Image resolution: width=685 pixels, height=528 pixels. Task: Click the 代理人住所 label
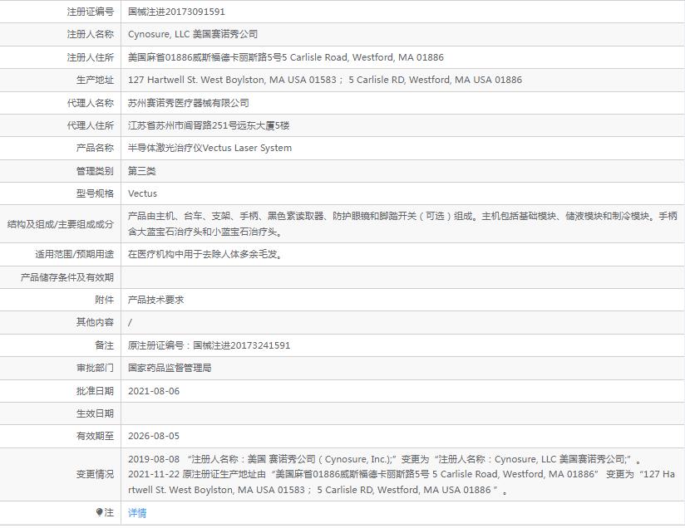(91, 125)
